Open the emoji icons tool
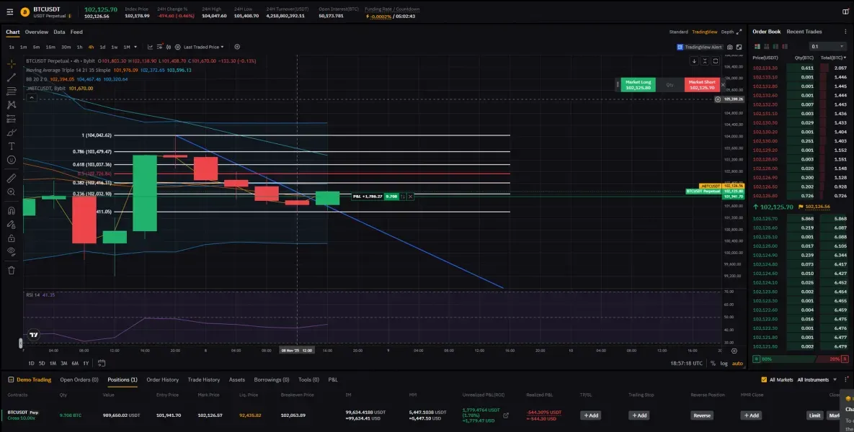Viewport: 854px width, 432px height. click(x=12, y=160)
